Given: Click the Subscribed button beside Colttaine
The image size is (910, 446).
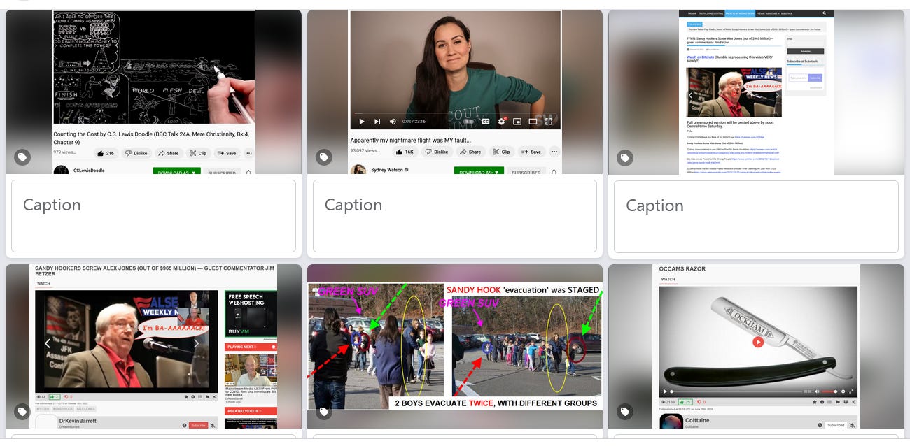Looking at the screenshot, I should click(x=835, y=425).
